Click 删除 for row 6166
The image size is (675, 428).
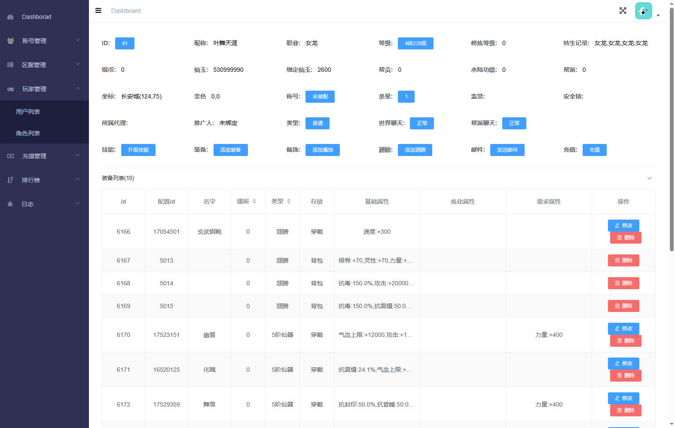(626, 238)
